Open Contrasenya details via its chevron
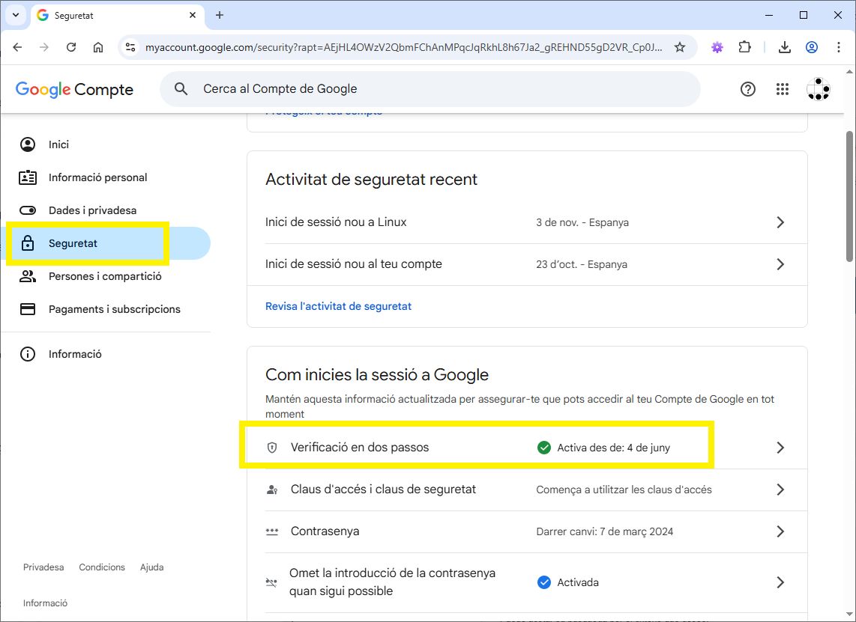This screenshot has height=622, width=856. [x=780, y=531]
